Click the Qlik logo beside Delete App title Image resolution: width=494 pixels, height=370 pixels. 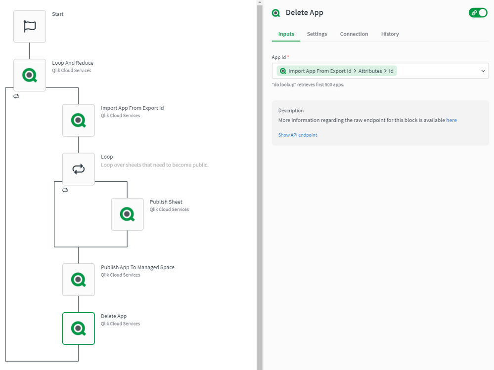click(276, 13)
